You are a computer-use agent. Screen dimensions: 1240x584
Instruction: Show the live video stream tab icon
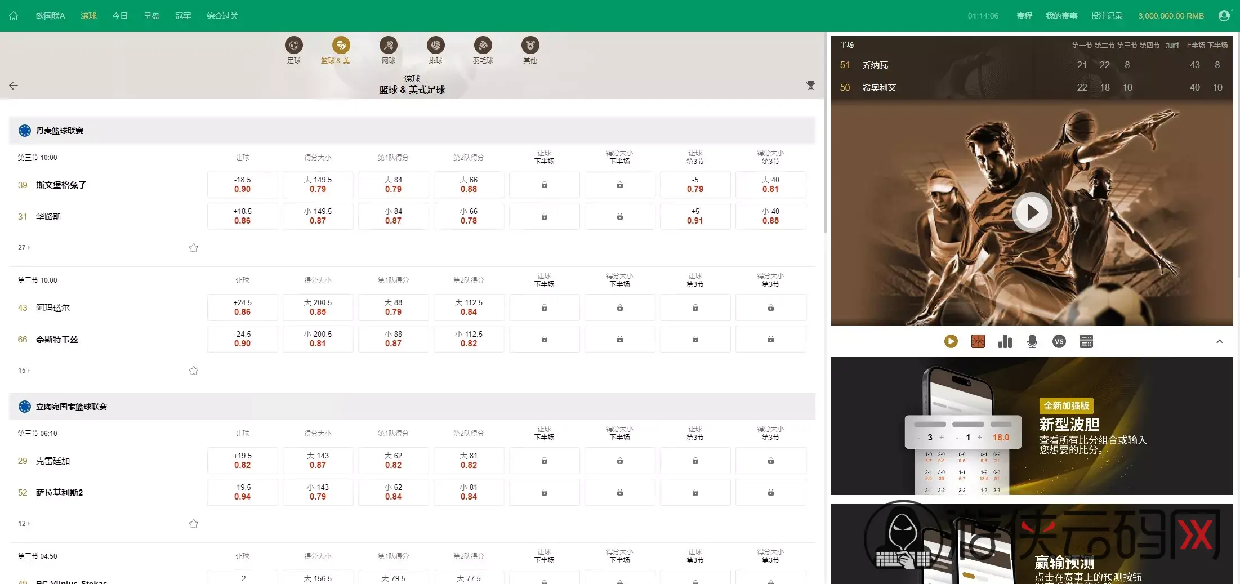(951, 341)
